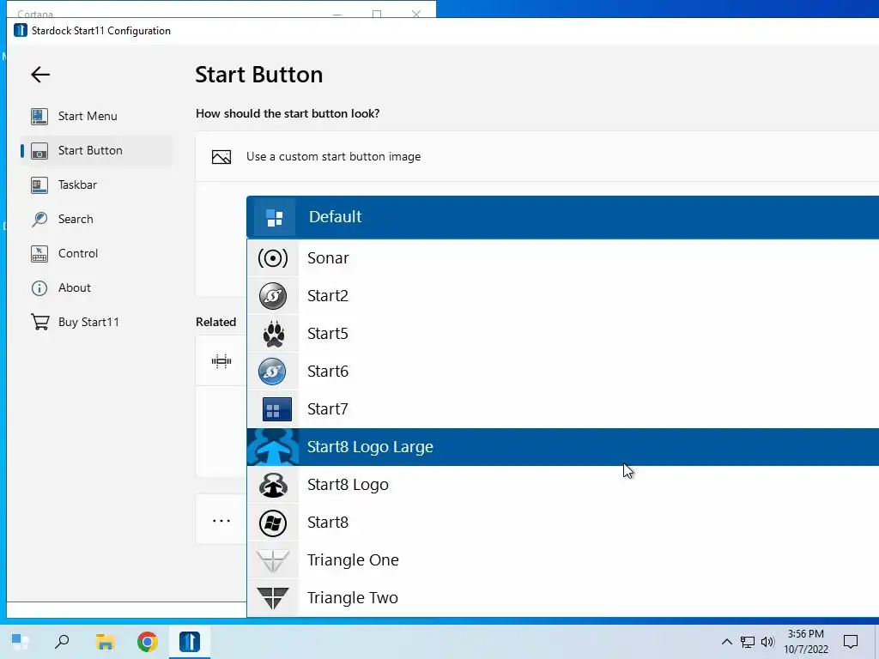Open the notification center icon
This screenshot has height=659, width=879.
coord(851,642)
